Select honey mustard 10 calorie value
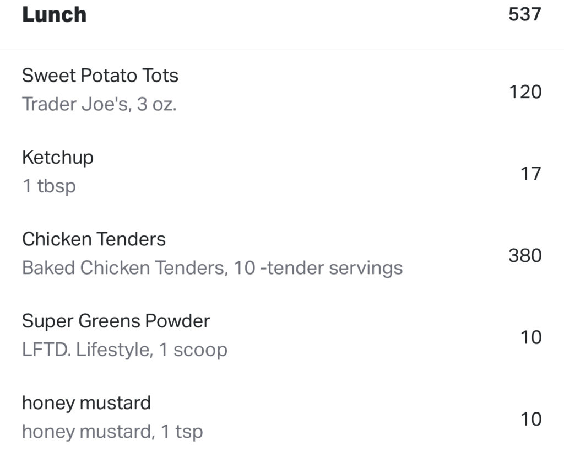Screen dimensions: 564x451 pyautogui.click(x=531, y=419)
